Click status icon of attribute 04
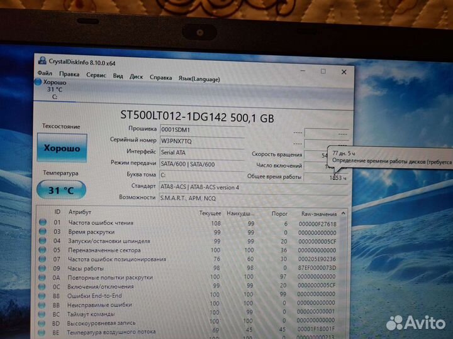Viewport: 453px width, 339px height. 43,240
